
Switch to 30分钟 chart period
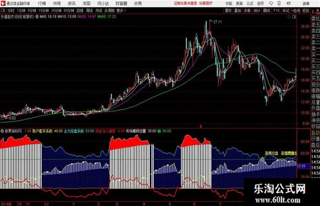coord(56,10)
